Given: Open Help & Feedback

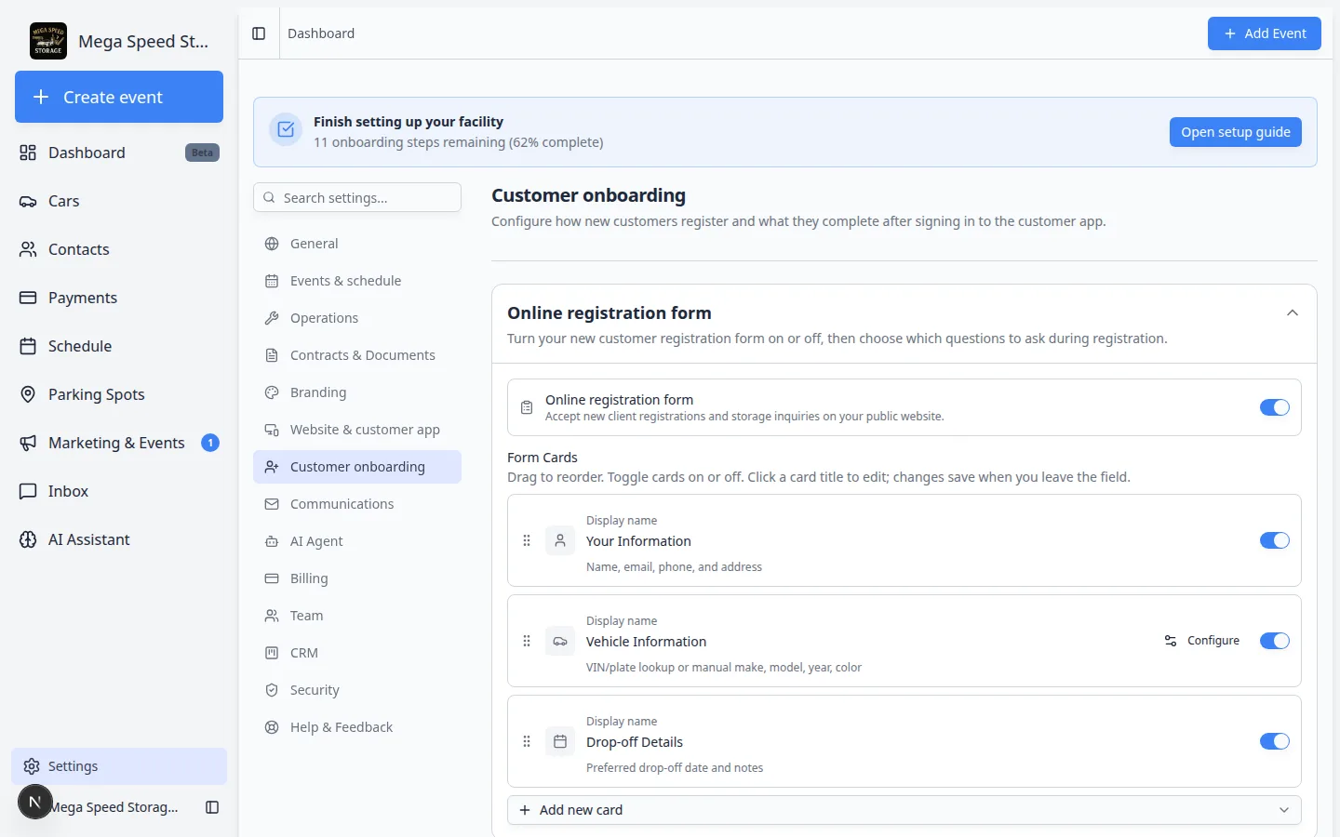Looking at the screenshot, I should coord(357,727).
